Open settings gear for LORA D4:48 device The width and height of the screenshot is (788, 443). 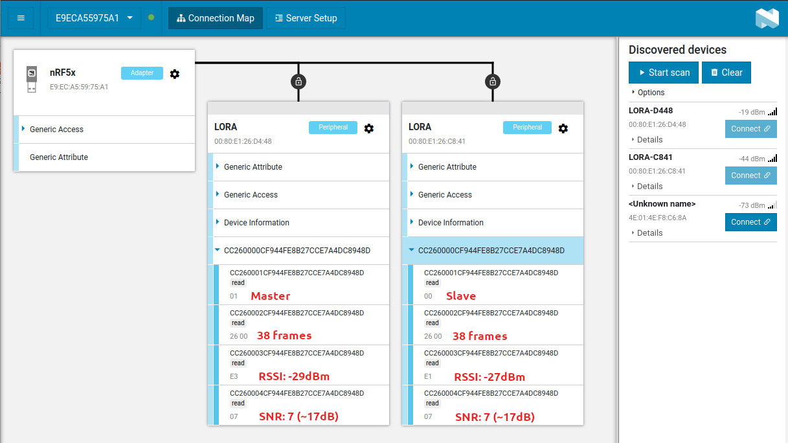coord(369,128)
